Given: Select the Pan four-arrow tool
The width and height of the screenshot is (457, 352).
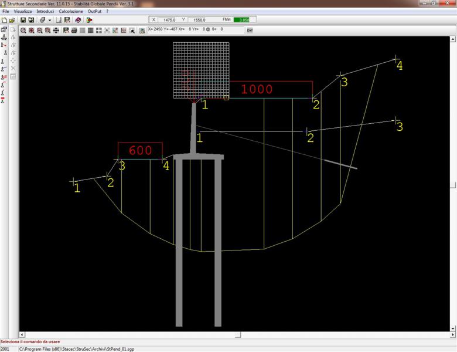Looking at the screenshot, I should point(56,31).
